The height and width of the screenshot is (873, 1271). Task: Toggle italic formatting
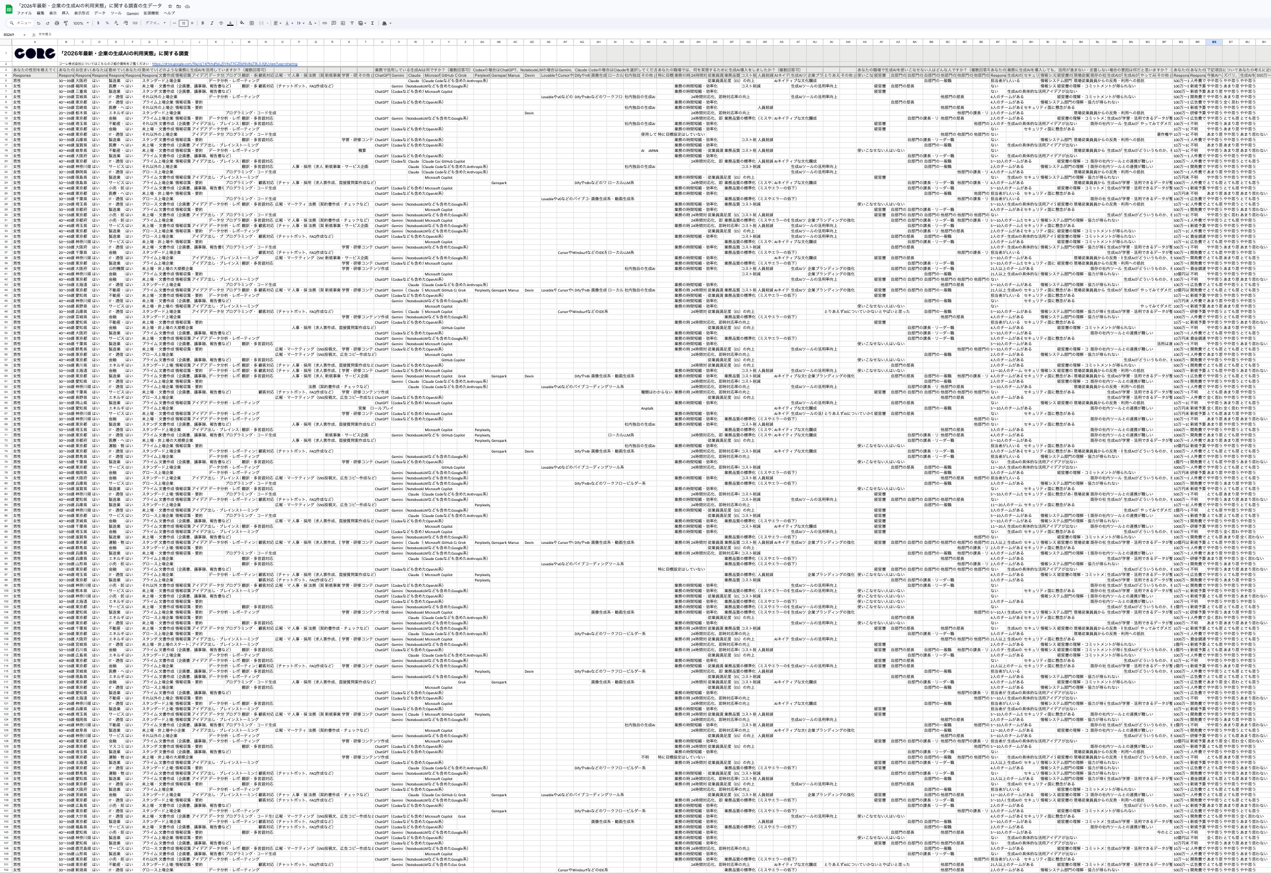click(211, 24)
